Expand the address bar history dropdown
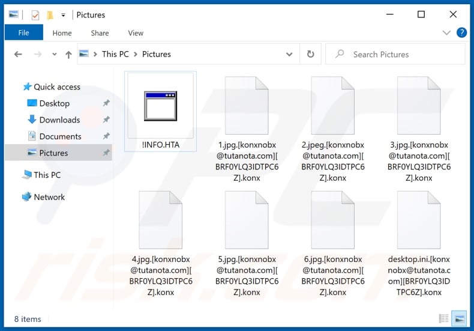Image resolution: width=474 pixels, height=331 pixels. [x=289, y=54]
